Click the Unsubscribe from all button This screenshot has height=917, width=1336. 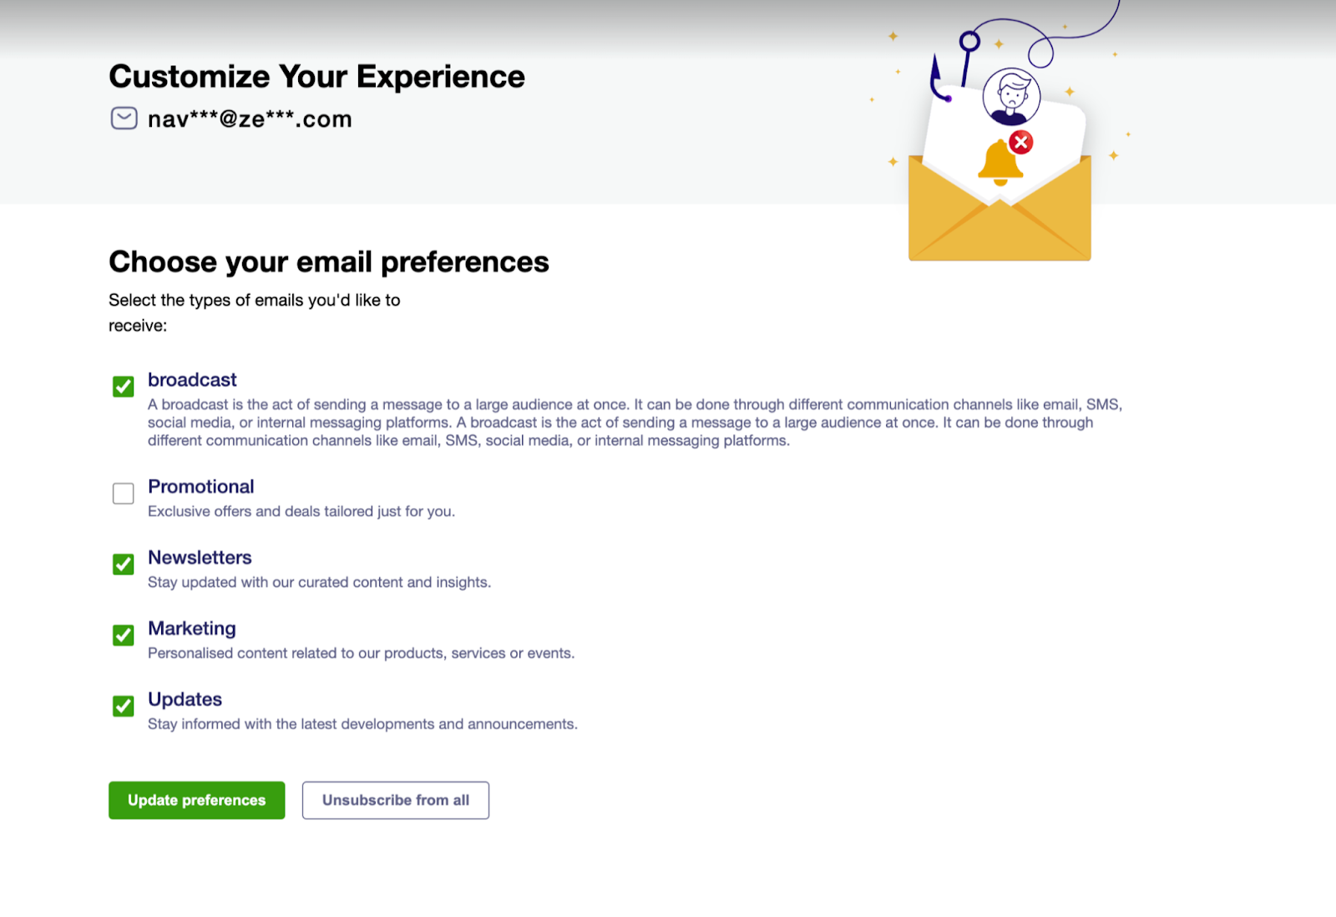(396, 800)
